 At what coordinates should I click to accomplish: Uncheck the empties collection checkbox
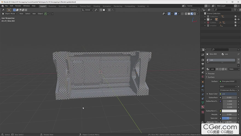click(236, 26)
